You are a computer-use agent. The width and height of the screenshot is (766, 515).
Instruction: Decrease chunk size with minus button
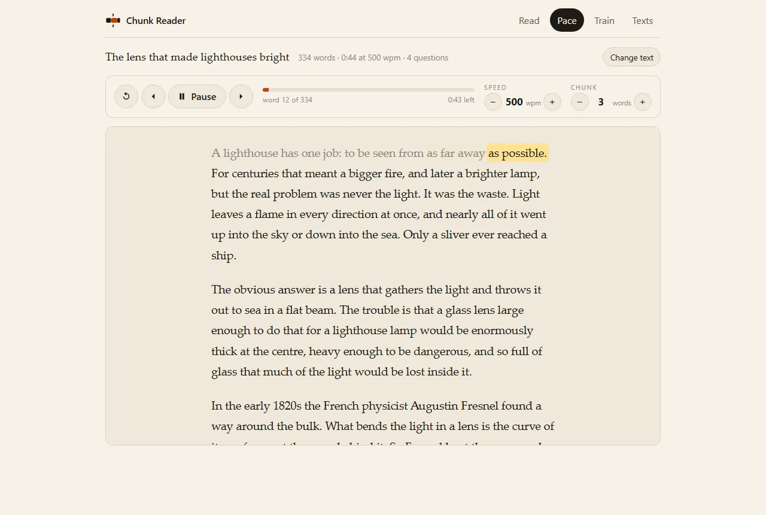[580, 102]
